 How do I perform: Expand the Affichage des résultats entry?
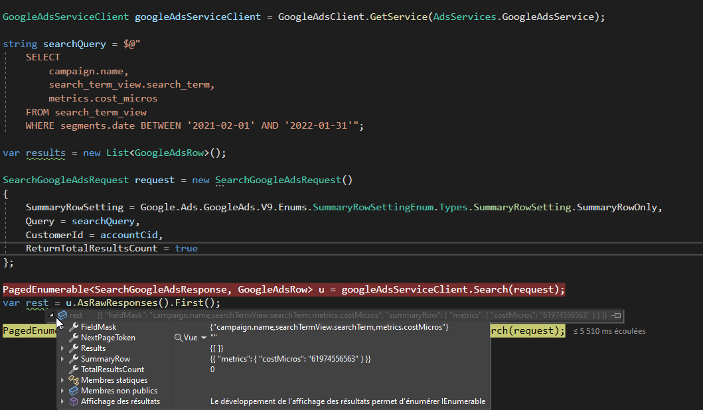[x=62, y=401]
